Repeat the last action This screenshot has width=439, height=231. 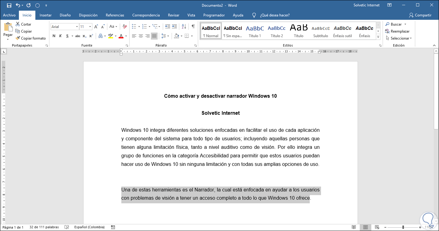tap(28, 5)
